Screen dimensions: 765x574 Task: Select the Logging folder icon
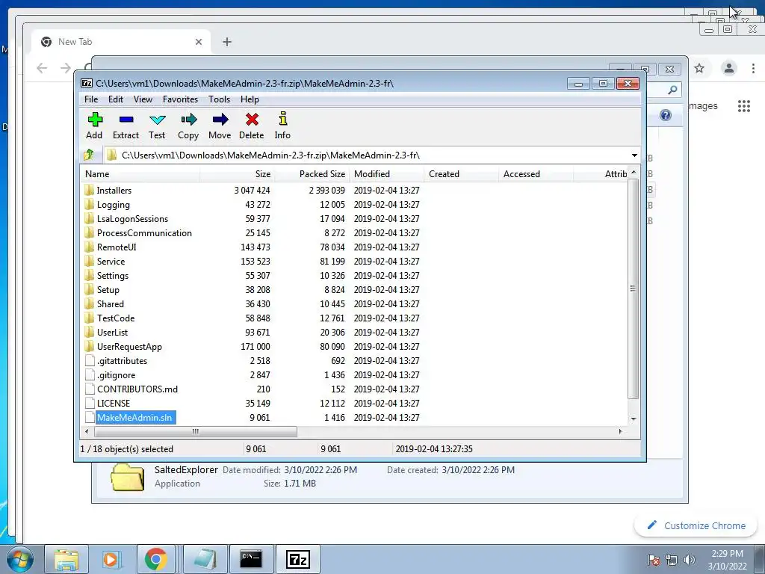90,205
